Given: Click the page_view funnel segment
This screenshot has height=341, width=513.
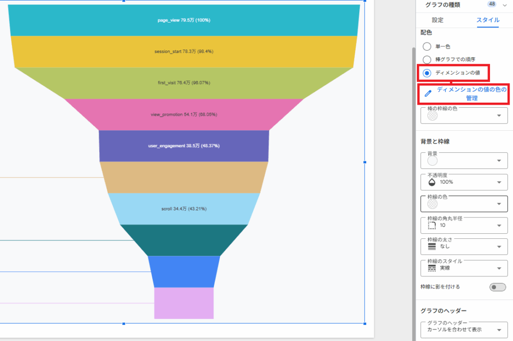Looking at the screenshot, I should [184, 20].
